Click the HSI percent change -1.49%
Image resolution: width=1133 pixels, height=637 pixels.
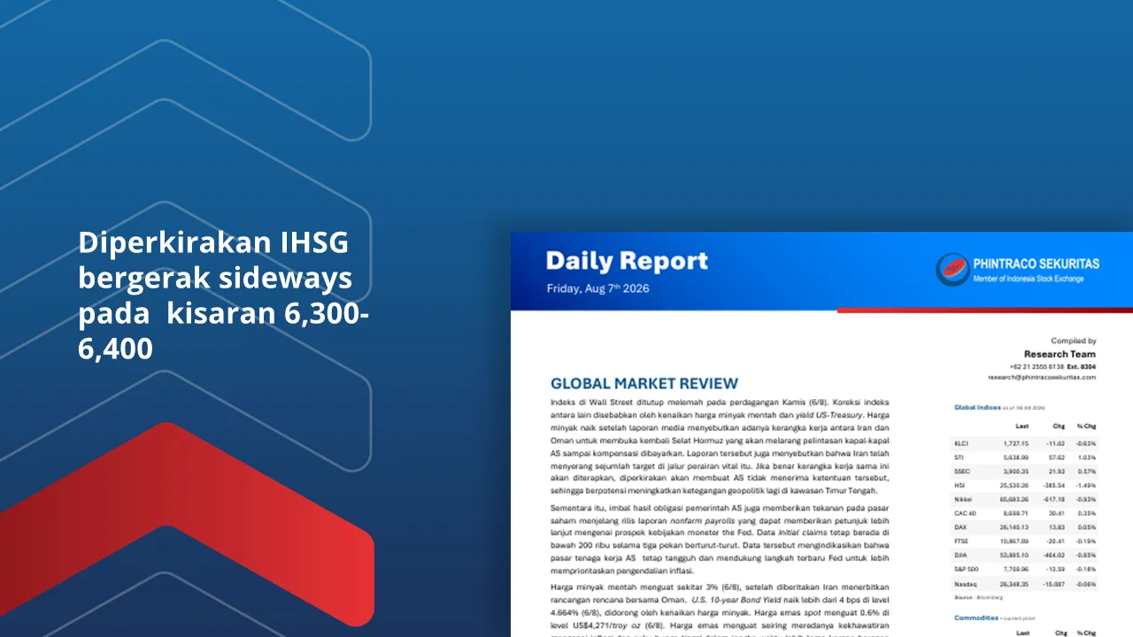1086,486
